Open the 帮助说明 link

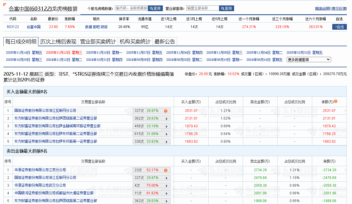[323, 9]
